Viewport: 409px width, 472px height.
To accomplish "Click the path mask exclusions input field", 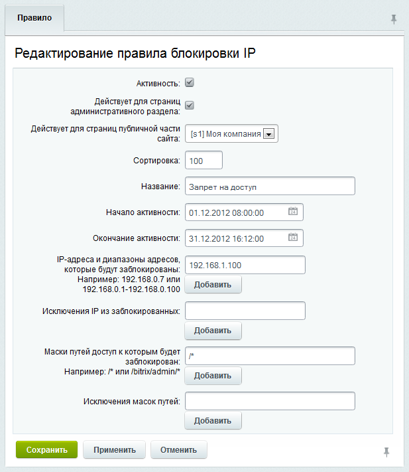I will tap(270, 401).
